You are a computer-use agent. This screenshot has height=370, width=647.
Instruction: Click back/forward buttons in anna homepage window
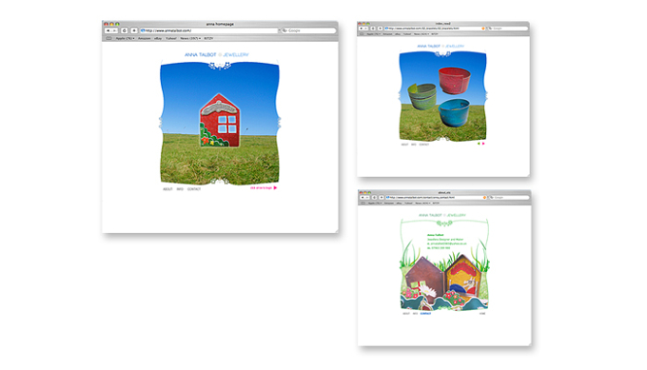click(x=111, y=30)
